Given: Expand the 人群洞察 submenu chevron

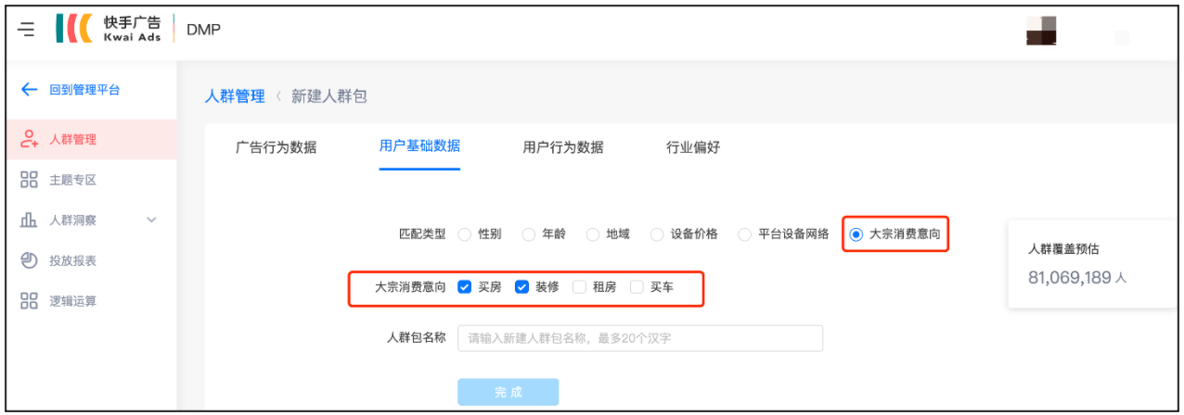Looking at the screenshot, I should pos(152,220).
